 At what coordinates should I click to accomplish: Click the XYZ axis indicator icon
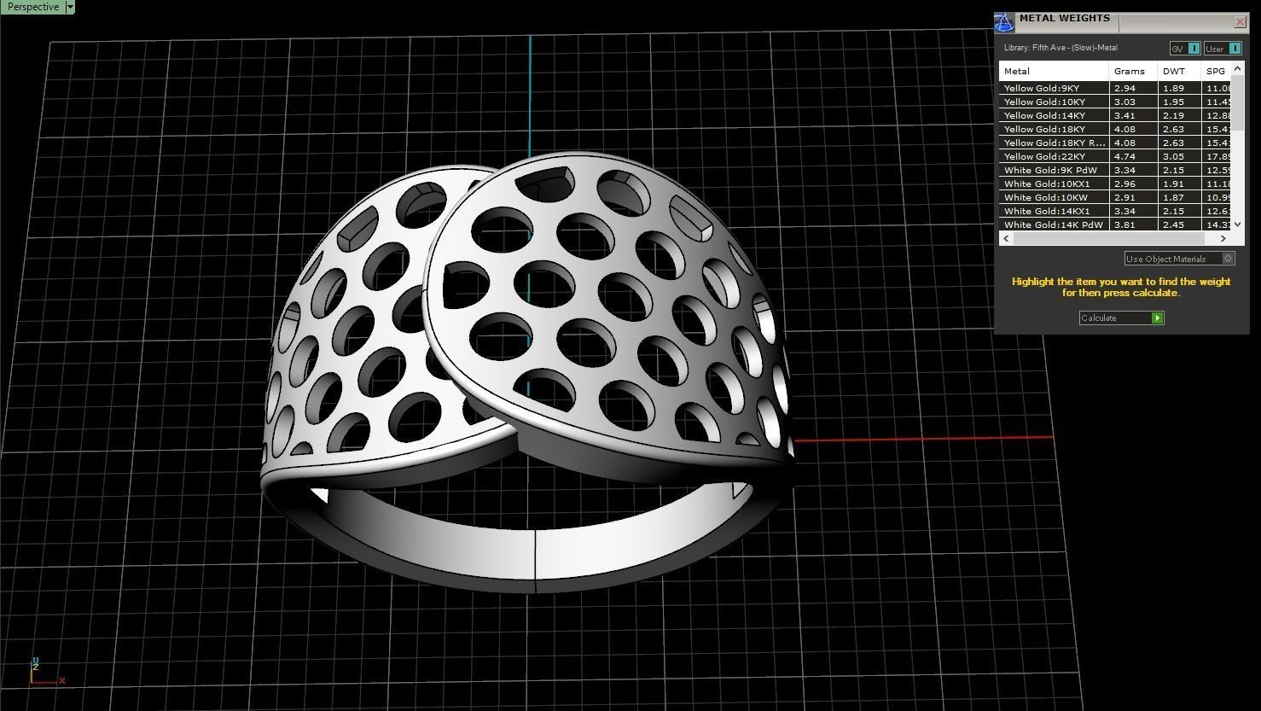point(46,672)
